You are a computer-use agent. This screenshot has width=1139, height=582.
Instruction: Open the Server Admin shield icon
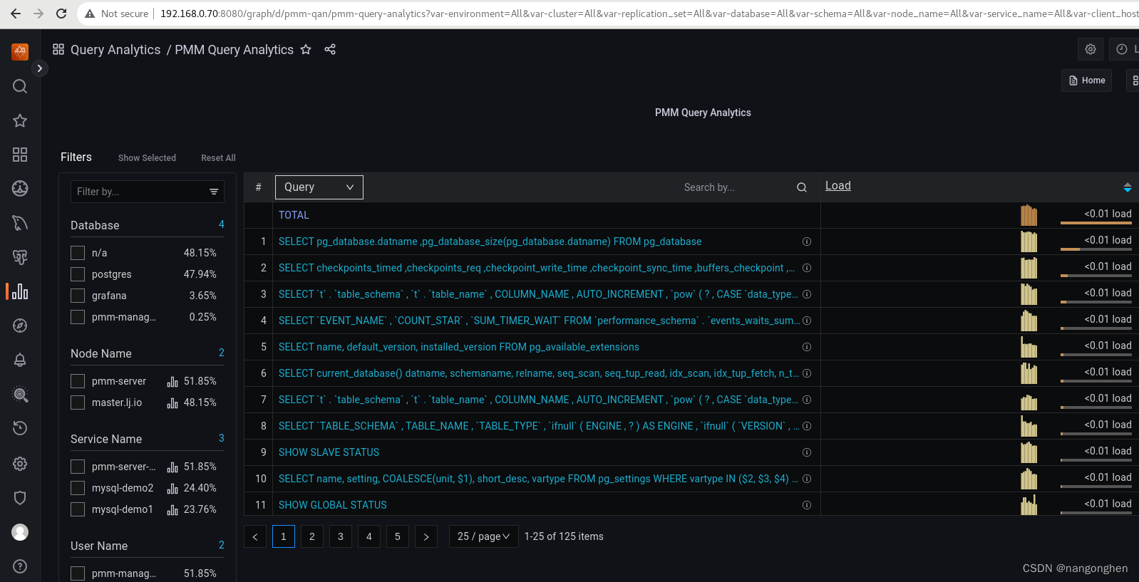[20, 498]
